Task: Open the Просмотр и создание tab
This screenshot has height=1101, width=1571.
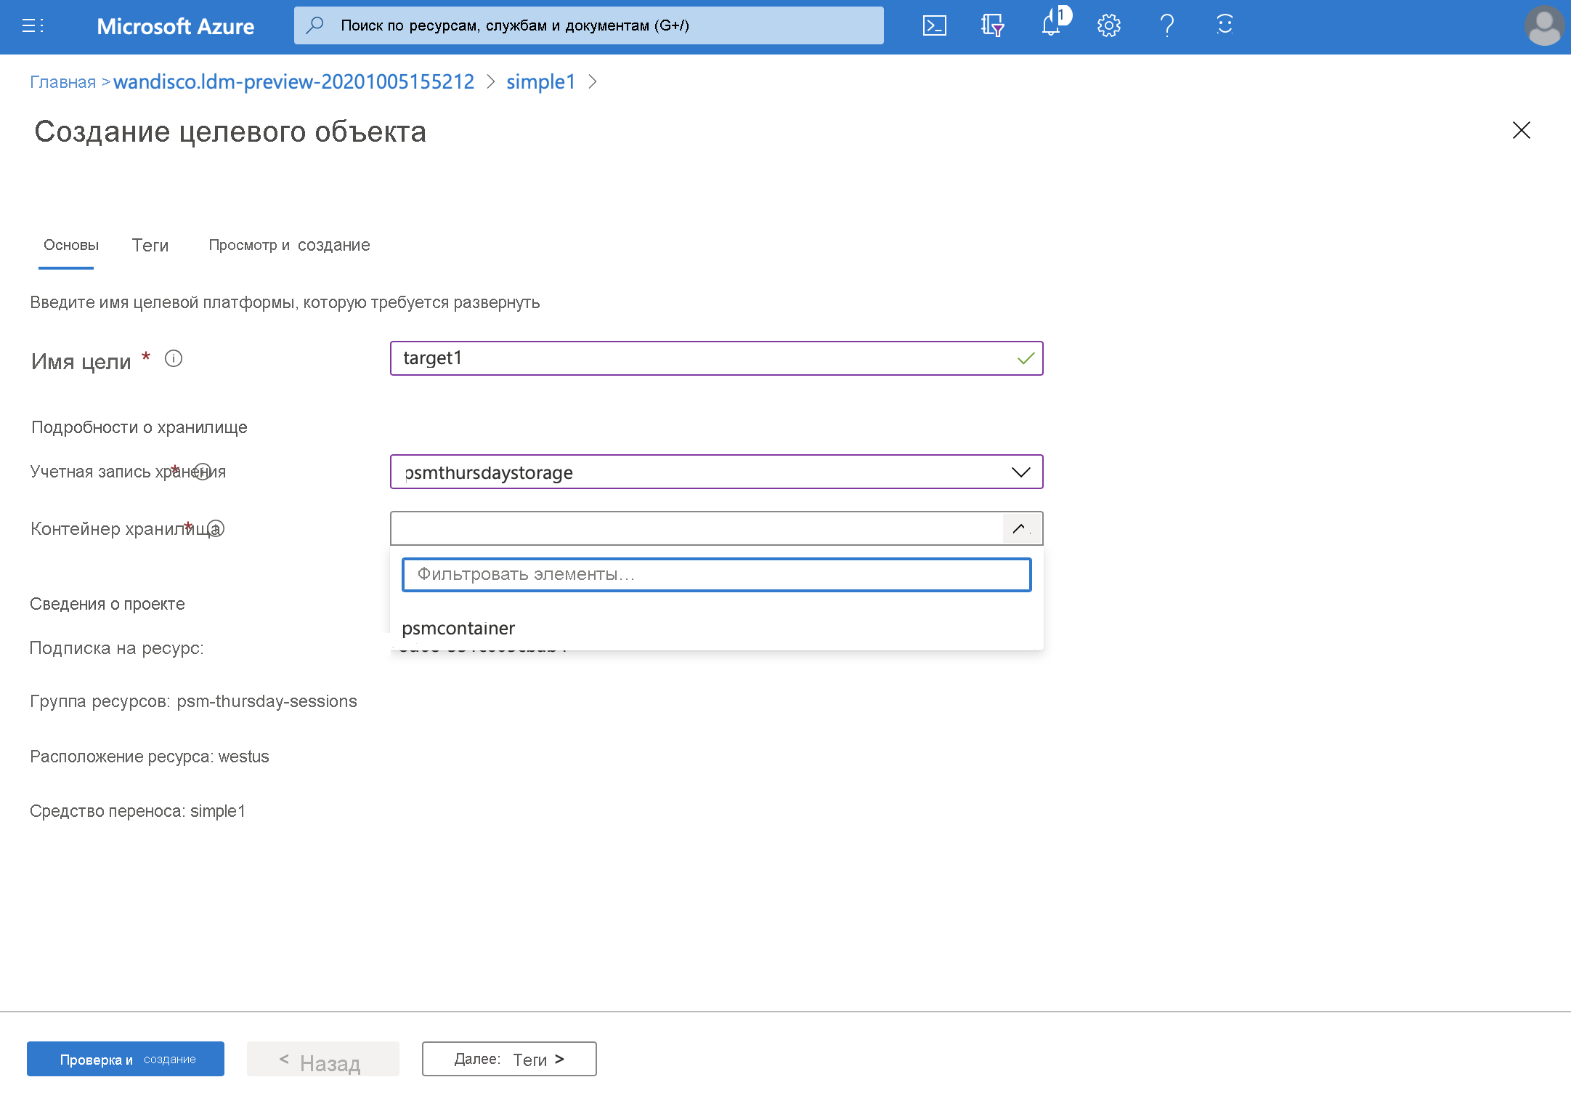Action: click(x=289, y=246)
